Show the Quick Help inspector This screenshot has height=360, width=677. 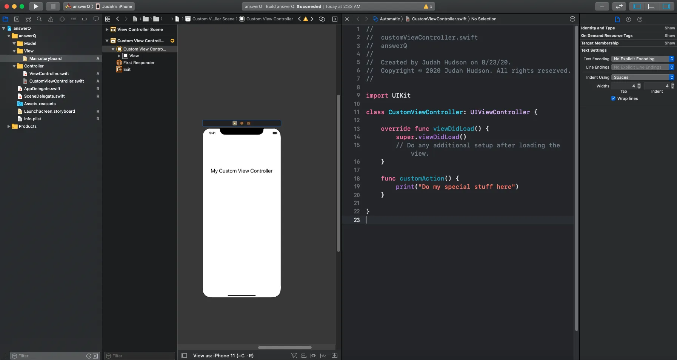pos(640,19)
